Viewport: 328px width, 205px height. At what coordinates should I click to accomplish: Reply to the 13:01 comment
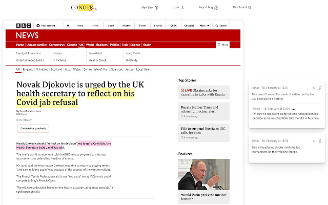(314, 88)
